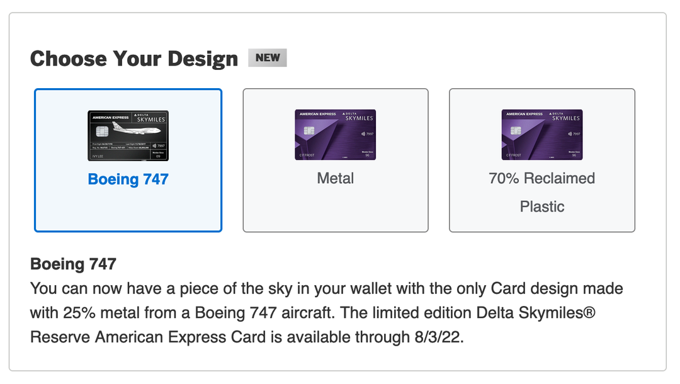Click the 70% Reclaimed Plastic card image
This screenshot has height=384, width=680.
point(542,134)
